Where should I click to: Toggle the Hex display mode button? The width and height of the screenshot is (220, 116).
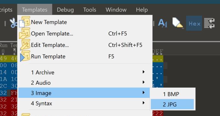pyautogui.click(x=194, y=23)
